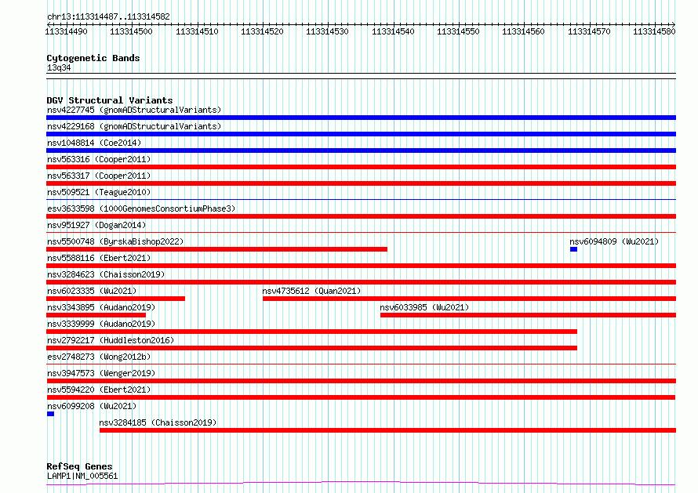The height and width of the screenshot is (493, 698).
Task: Click the red nsv3339999 variant bar
Action: pyautogui.click(x=311, y=332)
